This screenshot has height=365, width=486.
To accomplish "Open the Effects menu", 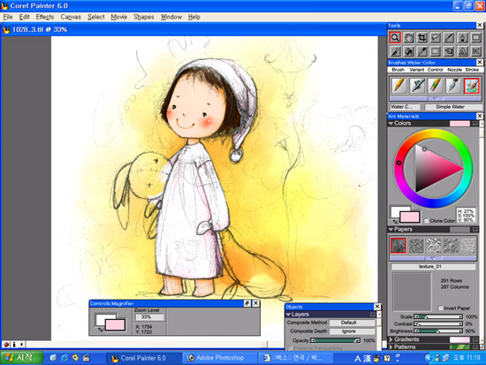I will [x=45, y=17].
